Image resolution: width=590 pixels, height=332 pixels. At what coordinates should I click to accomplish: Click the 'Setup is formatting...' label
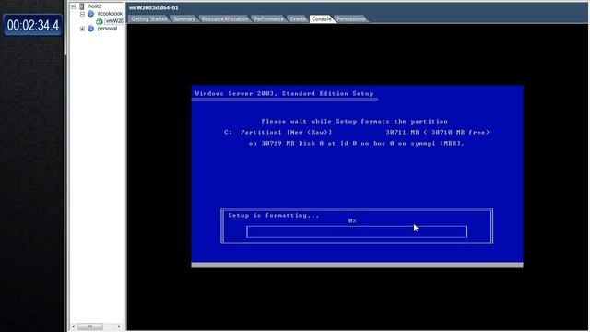click(x=274, y=215)
